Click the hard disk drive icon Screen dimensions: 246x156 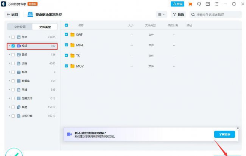30,14
